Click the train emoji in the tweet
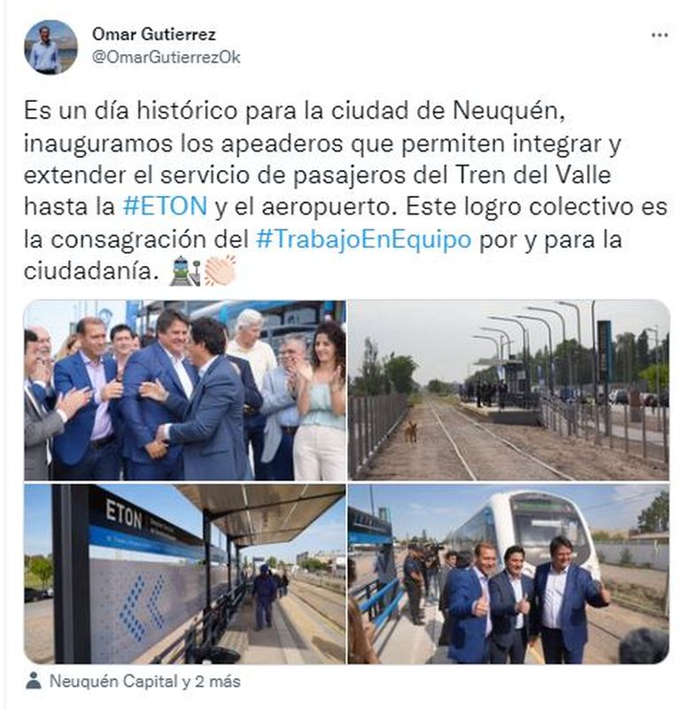 [184, 270]
